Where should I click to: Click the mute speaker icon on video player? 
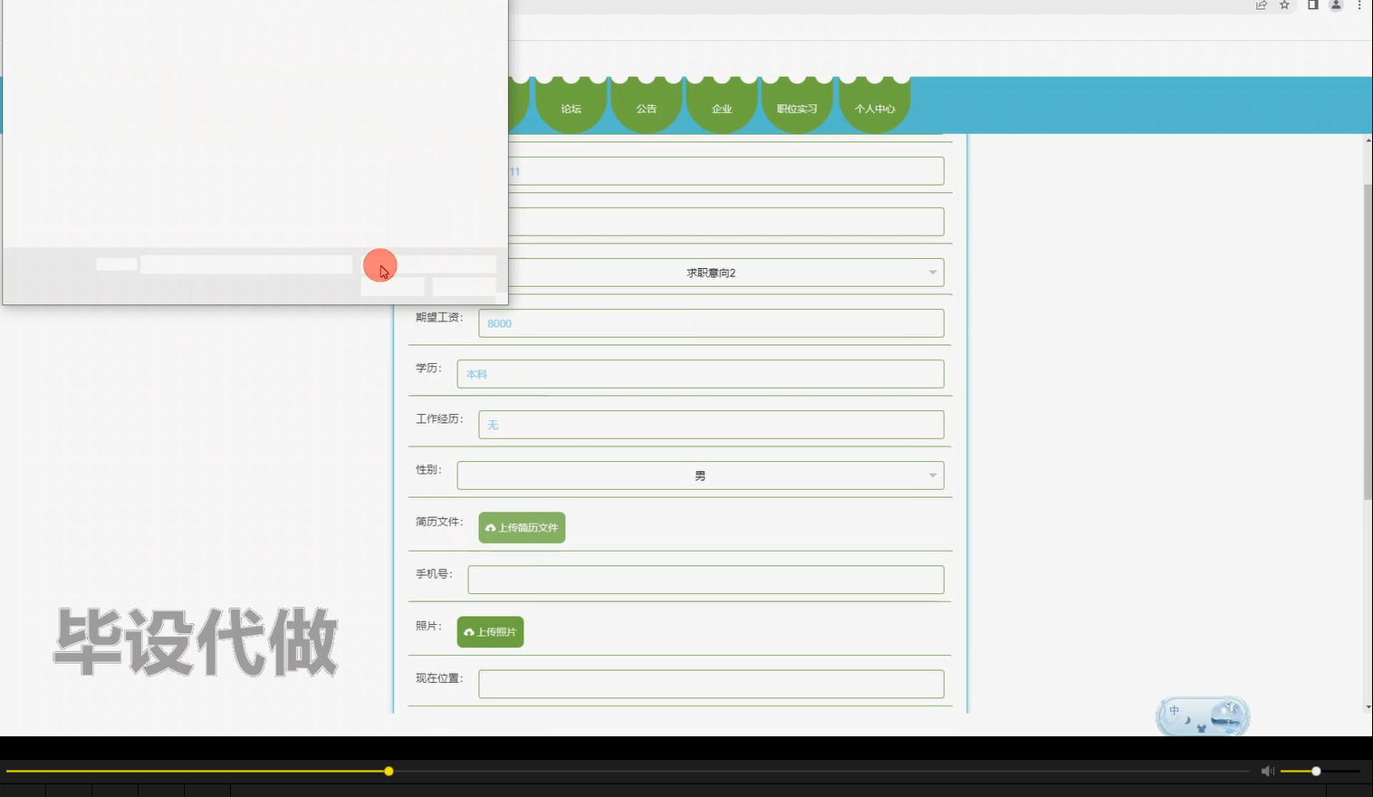click(1266, 771)
